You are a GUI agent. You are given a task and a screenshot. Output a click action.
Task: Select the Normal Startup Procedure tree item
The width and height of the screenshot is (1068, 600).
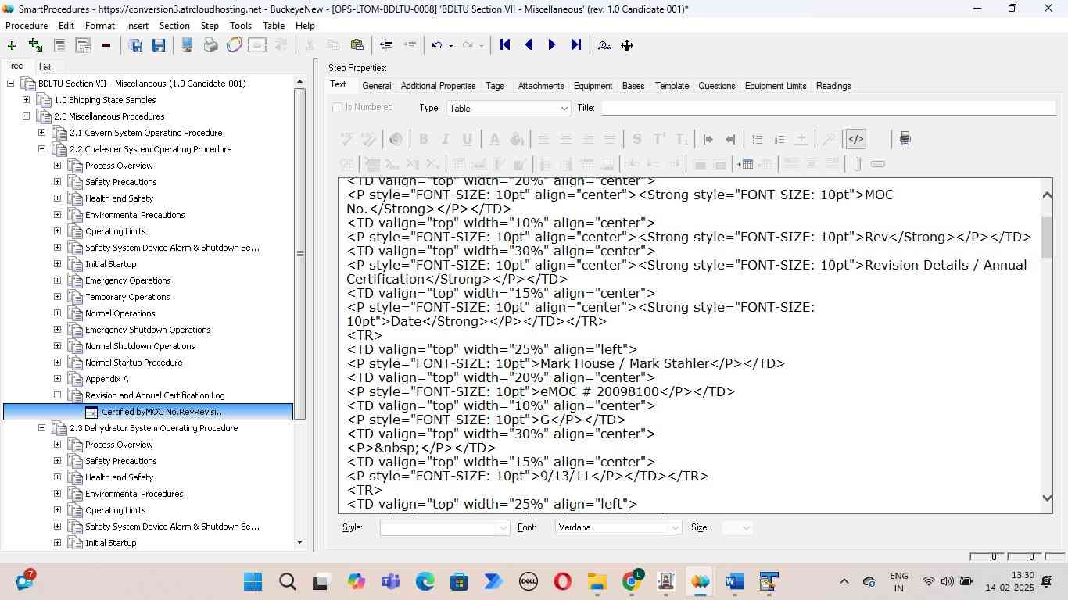pos(134,362)
